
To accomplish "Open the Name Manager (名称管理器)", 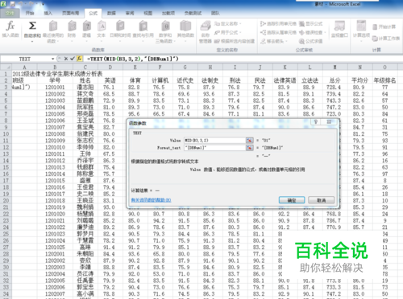I will coord(206,31).
